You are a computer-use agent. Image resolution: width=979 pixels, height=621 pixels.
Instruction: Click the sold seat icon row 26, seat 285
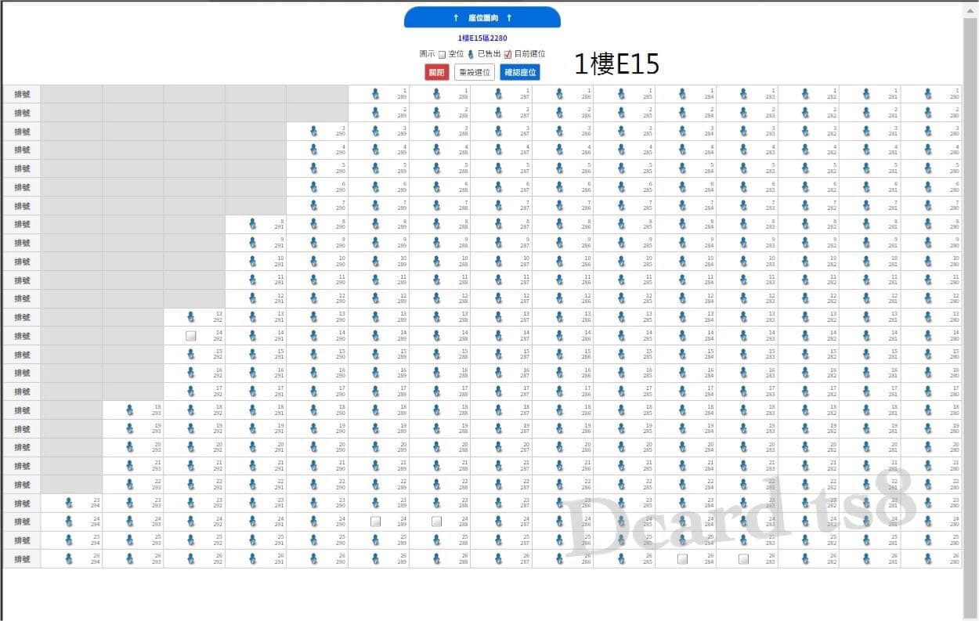(621, 559)
